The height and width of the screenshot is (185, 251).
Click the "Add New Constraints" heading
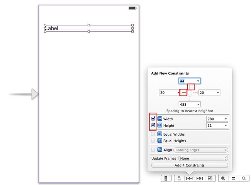coord(170,73)
